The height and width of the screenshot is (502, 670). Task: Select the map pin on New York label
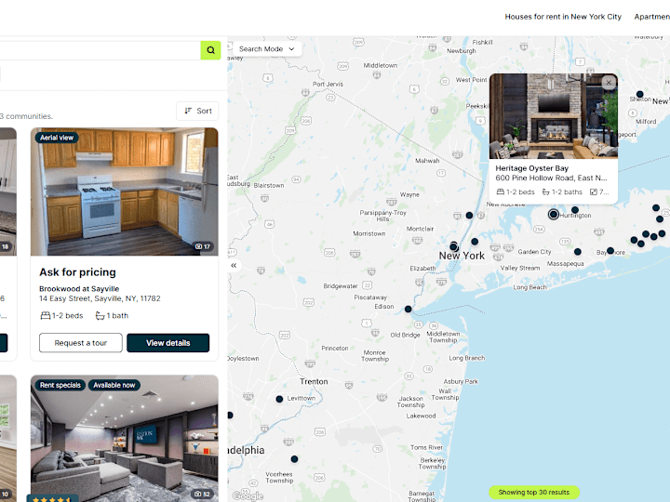[454, 246]
